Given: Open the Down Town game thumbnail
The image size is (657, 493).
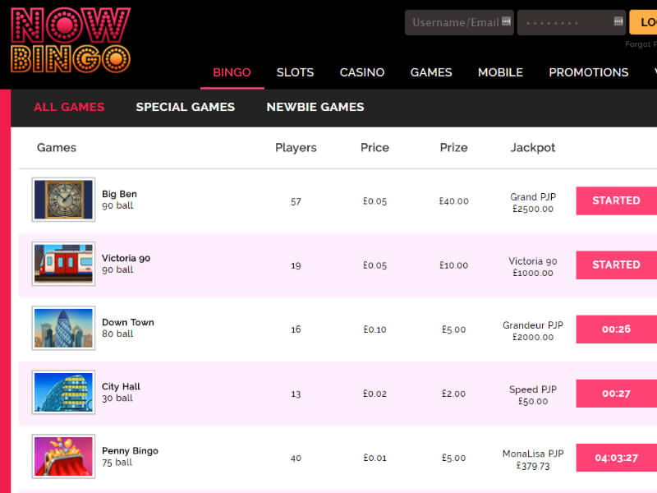Looking at the screenshot, I should point(63,328).
